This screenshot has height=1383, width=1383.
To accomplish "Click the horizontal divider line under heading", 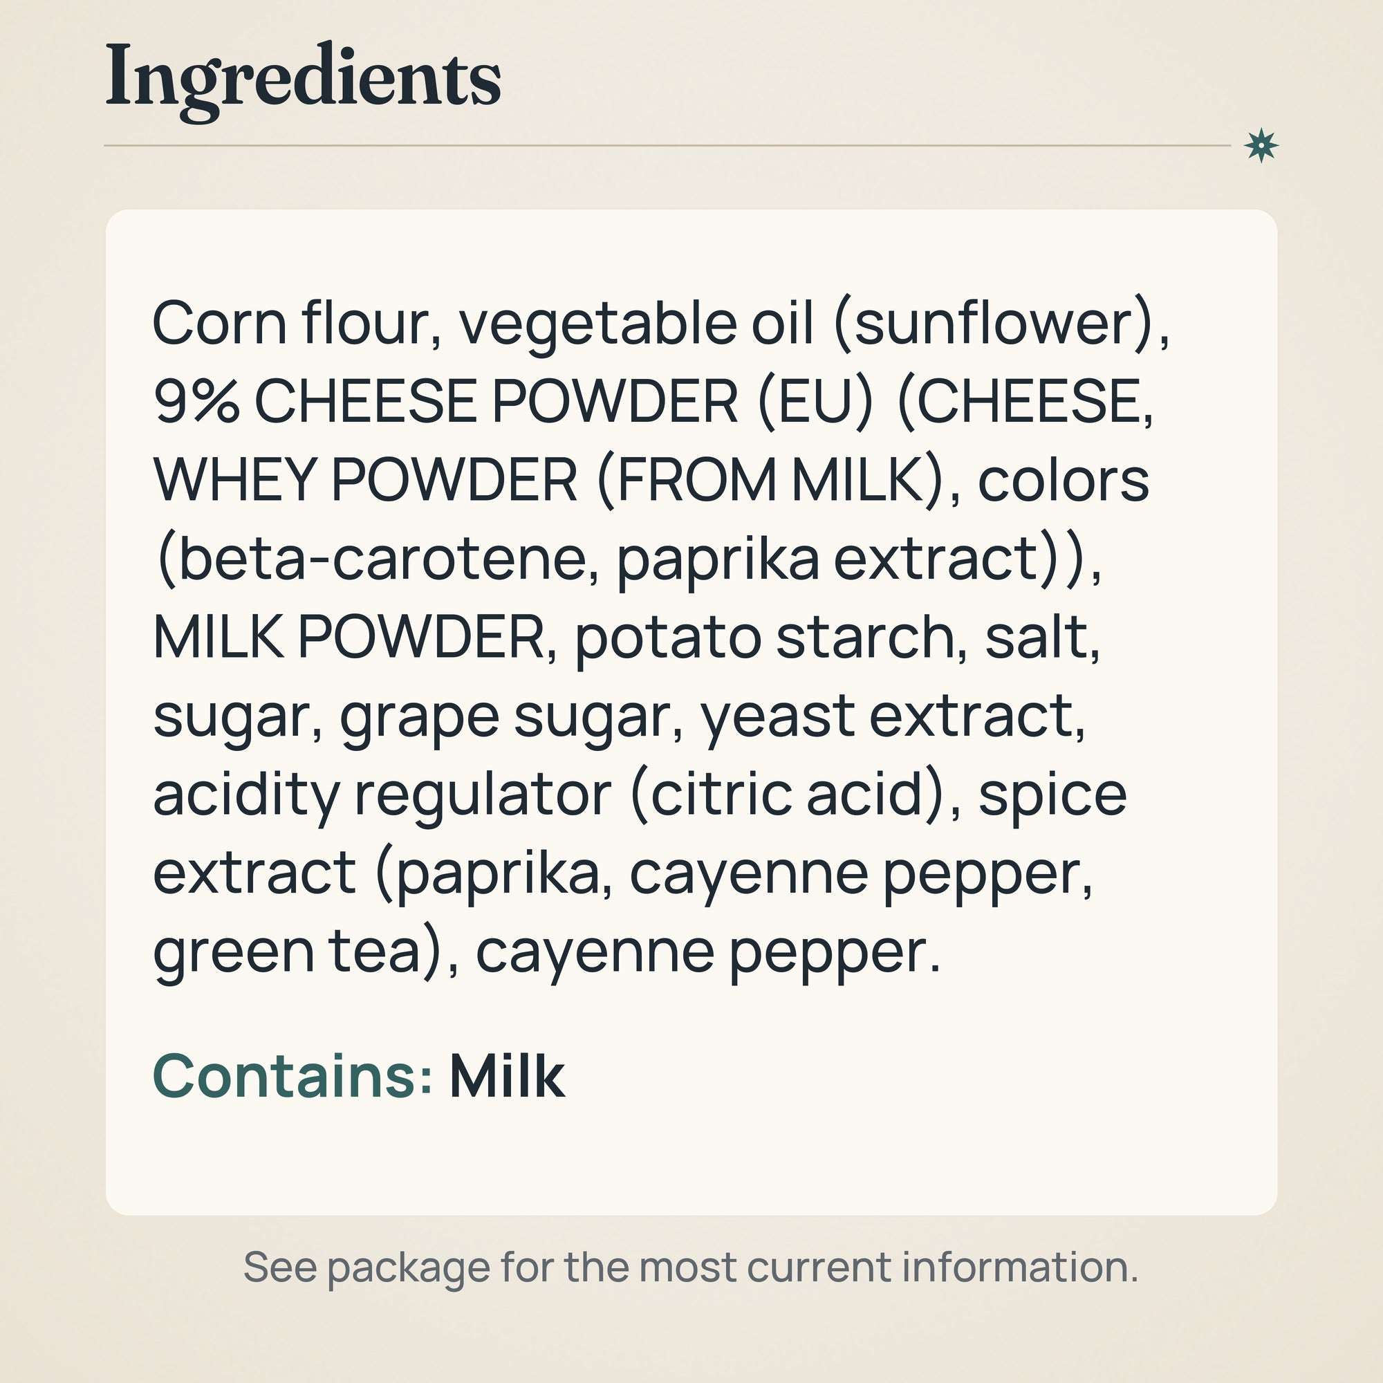I will tap(667, 145).
